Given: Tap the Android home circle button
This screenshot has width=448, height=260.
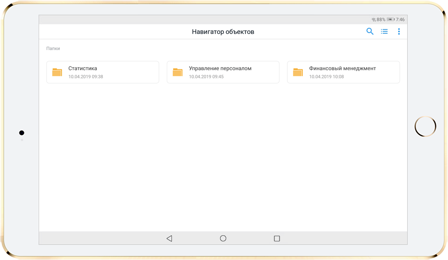Looking at the screenshot, I should click(223, 238).
